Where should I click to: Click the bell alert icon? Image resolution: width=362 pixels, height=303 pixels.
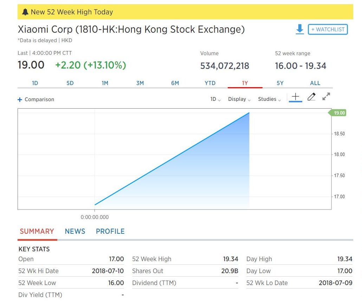click(x=25, y=12)
